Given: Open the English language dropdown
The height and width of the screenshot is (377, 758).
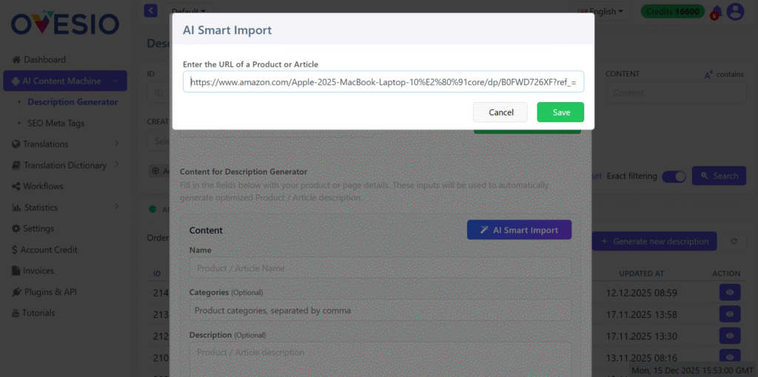Looking at the screenshot, I should (600, 11).
